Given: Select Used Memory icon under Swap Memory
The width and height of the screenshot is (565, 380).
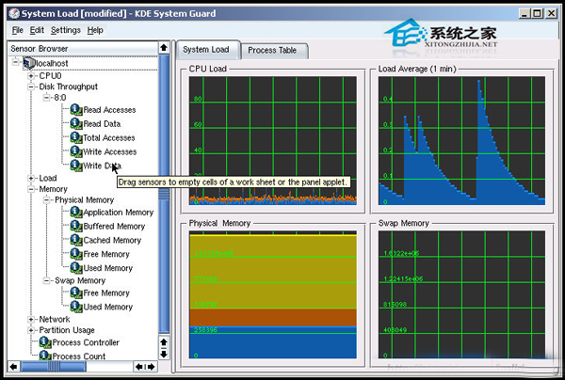Looking at the screenshot, I should coord(76,307).
